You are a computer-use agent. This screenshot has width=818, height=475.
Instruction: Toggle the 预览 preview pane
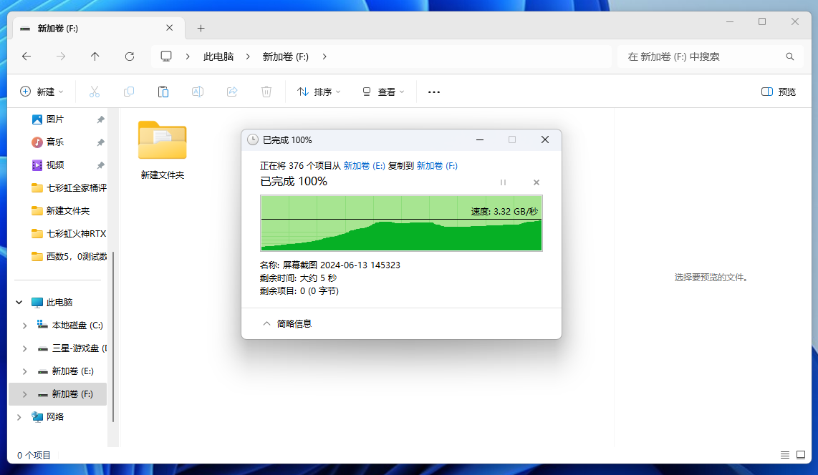(779, 92)
